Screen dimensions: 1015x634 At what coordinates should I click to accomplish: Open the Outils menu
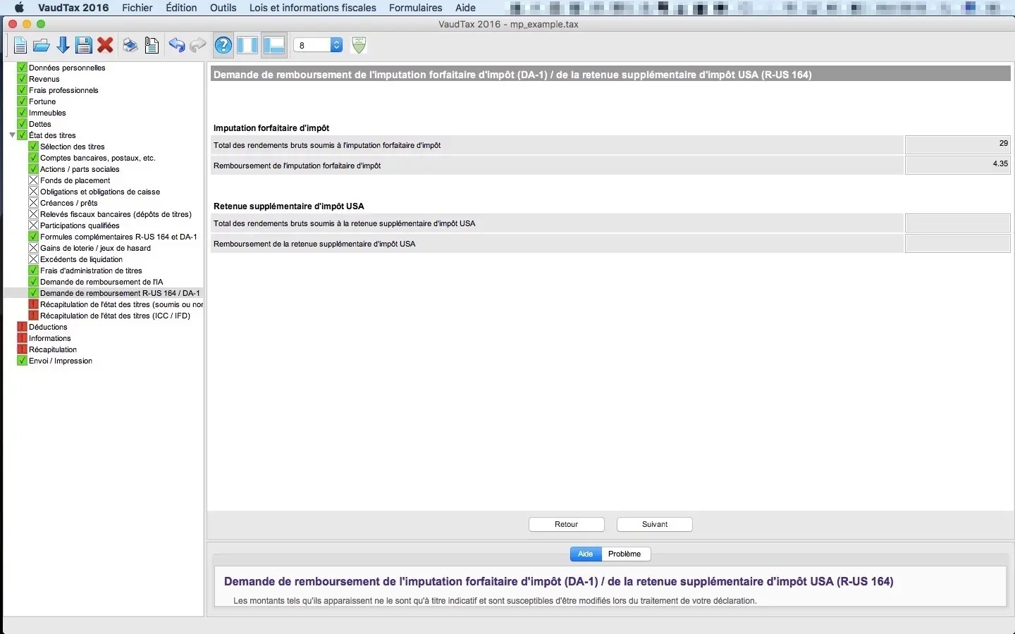(223, 8)
